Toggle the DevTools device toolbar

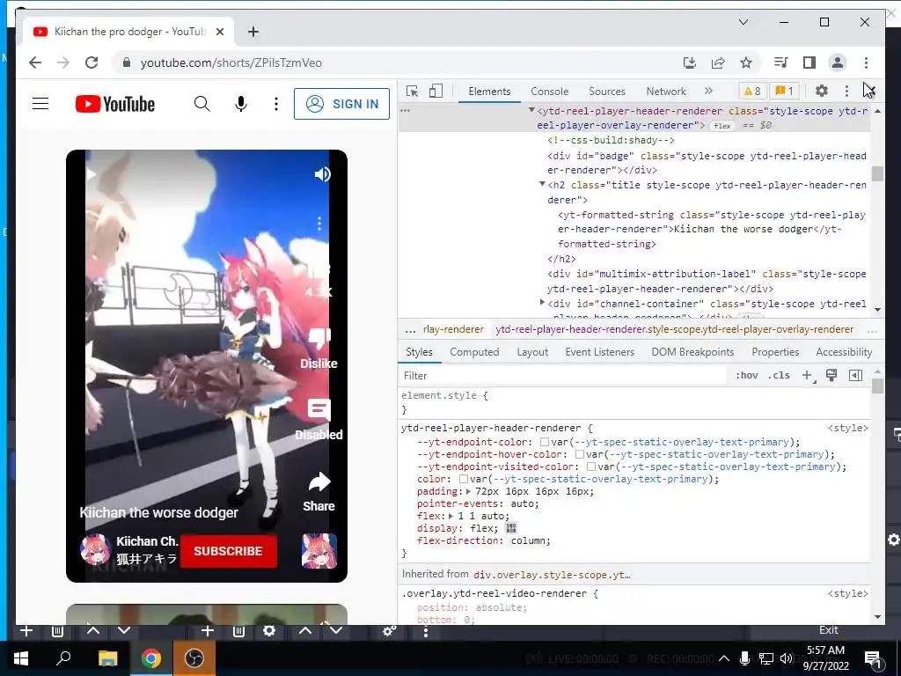pos(436,91)
